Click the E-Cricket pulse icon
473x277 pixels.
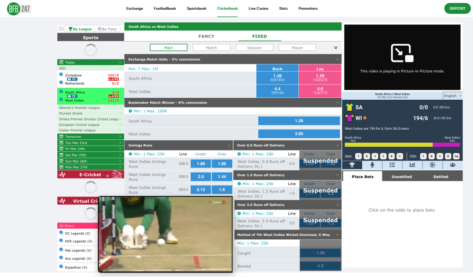(x=62, y=175)
